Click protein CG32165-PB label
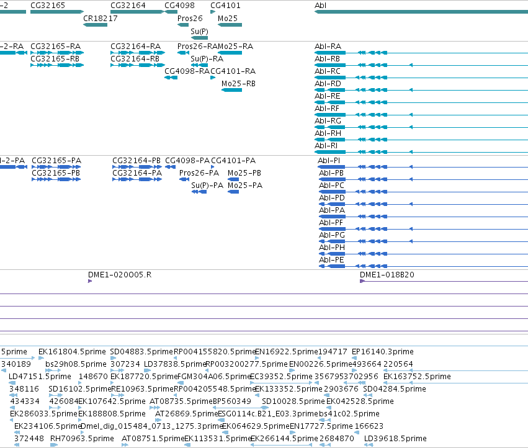This screenshot has height=448, width=528. click(56, 172)
